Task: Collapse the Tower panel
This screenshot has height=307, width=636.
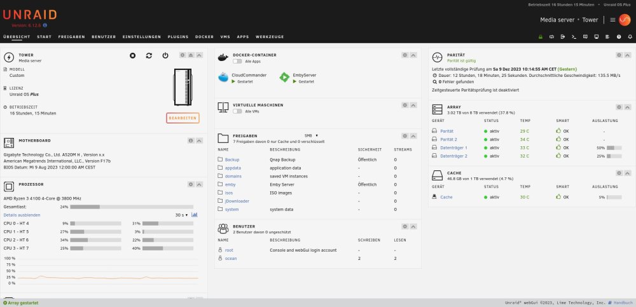Action: pos(199,55)
